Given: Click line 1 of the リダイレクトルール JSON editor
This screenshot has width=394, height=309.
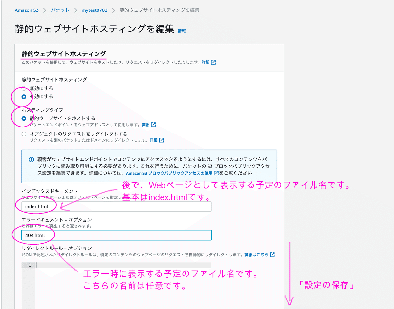Looking at the screenshot, I should click(98, 265).
